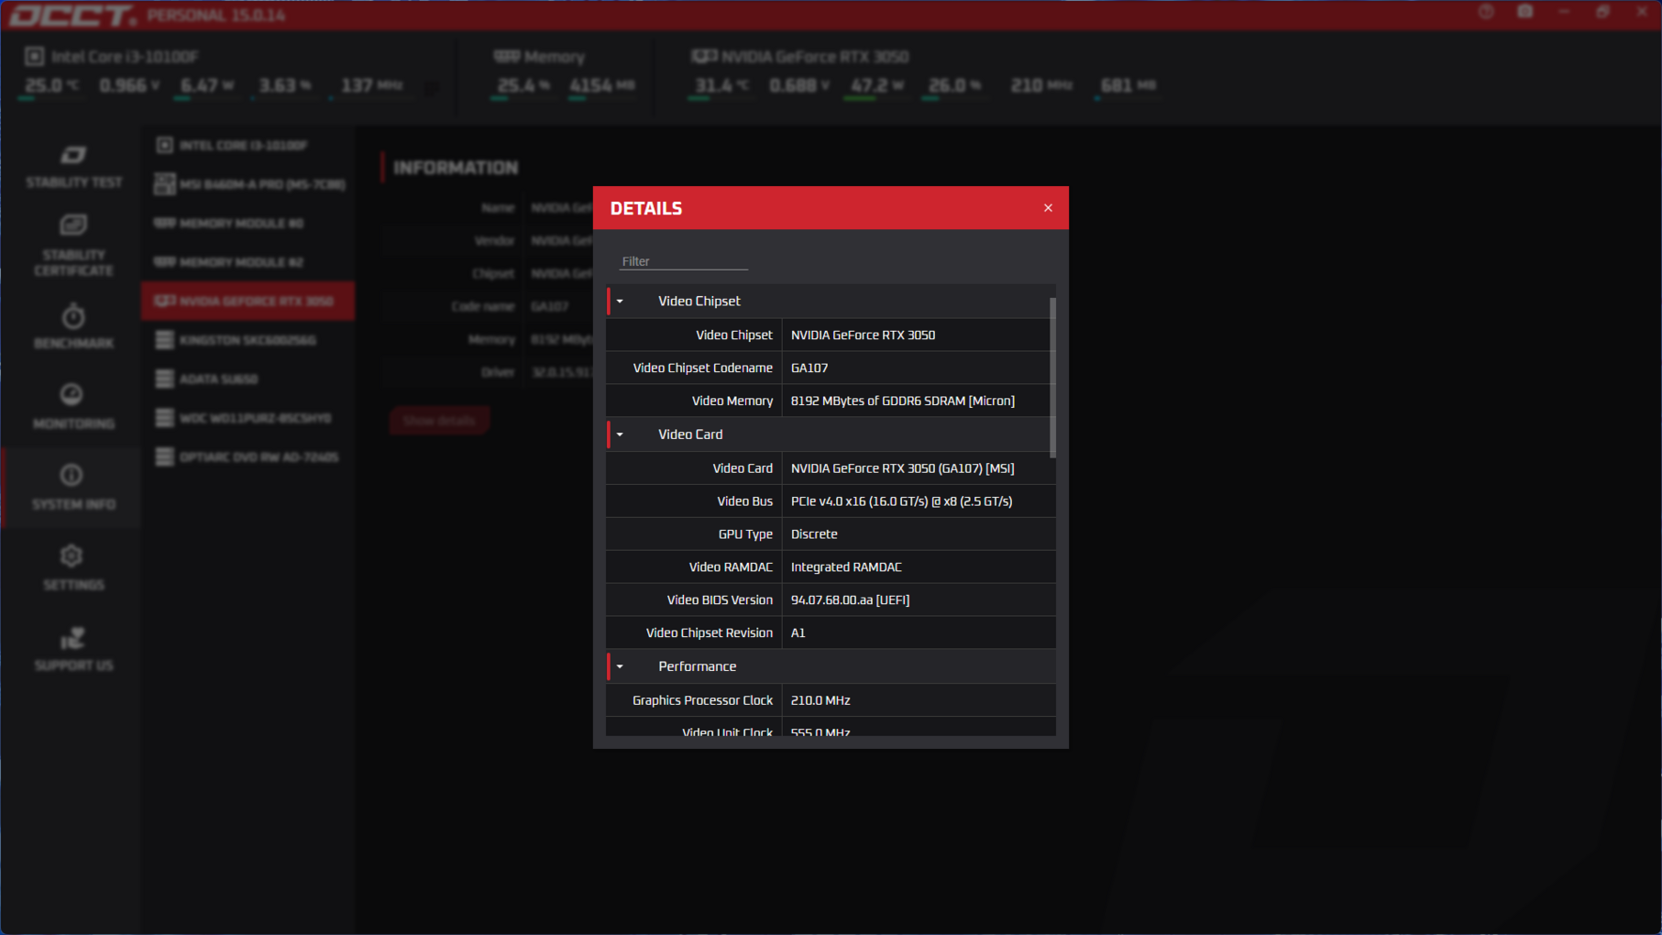Select NVIDIA GeForce RTX 3050 device entry

[x=248, y=301]
